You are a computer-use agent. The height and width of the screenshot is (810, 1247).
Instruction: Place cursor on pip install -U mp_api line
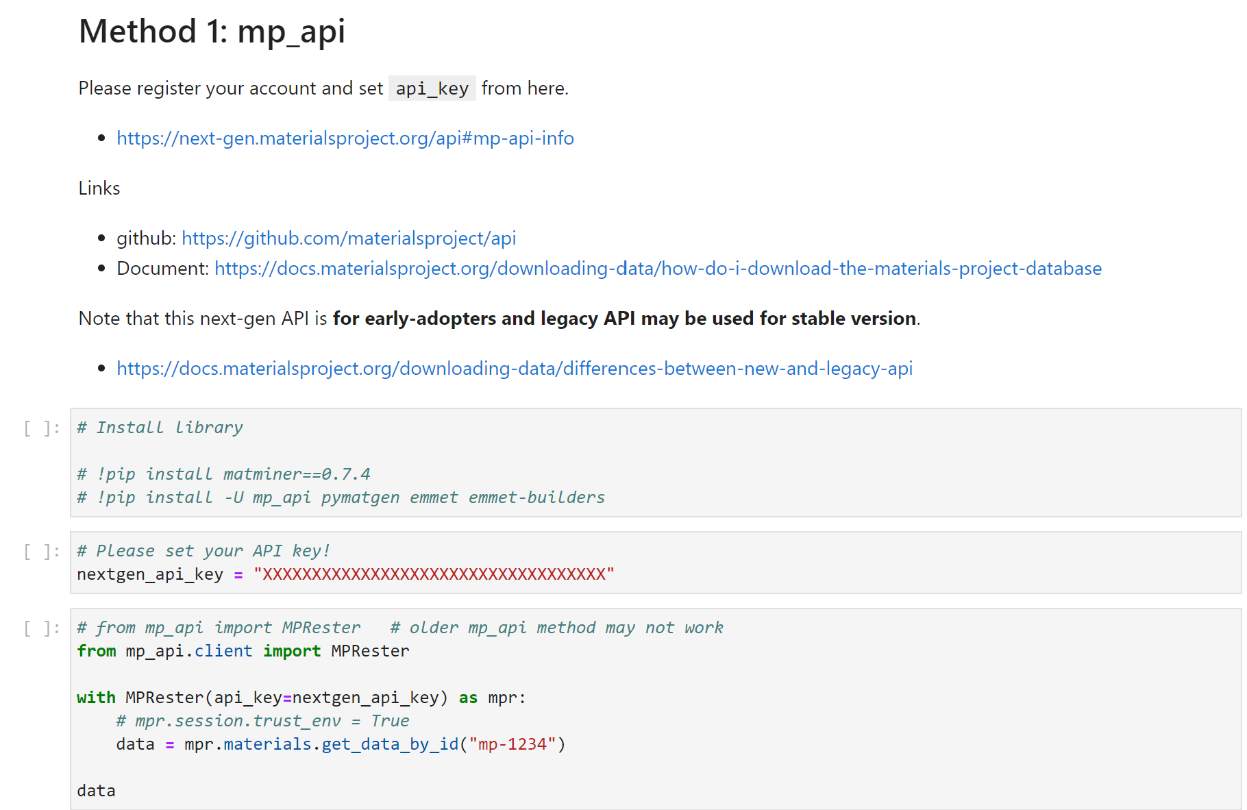pos(341,498)
